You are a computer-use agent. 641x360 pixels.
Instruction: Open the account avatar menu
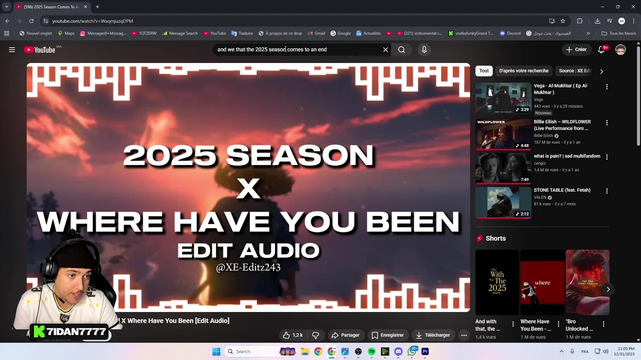tap(620, 49)
